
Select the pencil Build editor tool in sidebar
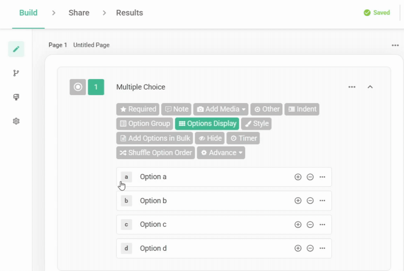click(16, 49)
